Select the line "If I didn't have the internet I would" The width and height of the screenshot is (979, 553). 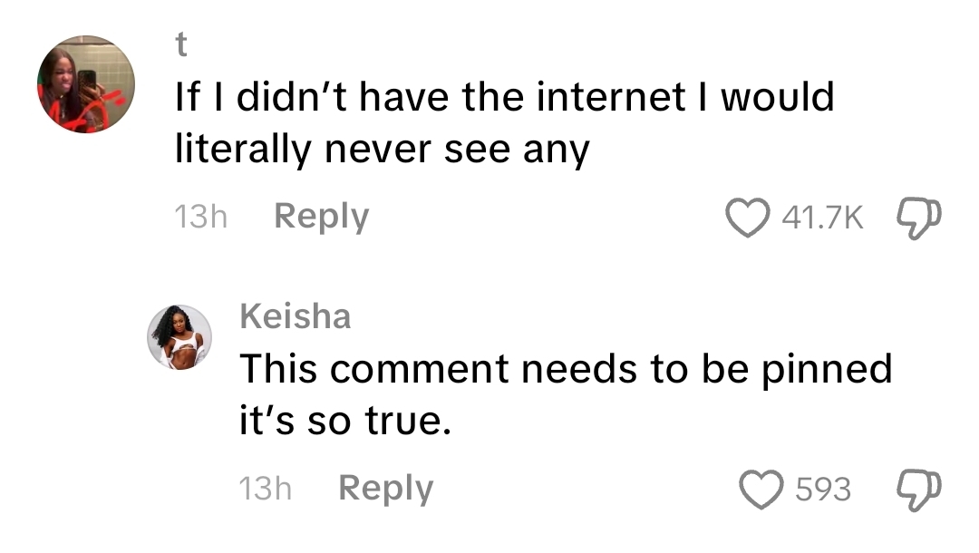(504, 98)
